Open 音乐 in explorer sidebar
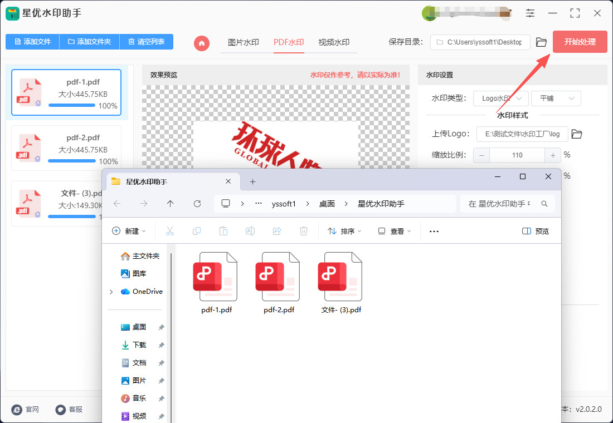Viewport: 613px width, 423px height. (x=134, y=399)
